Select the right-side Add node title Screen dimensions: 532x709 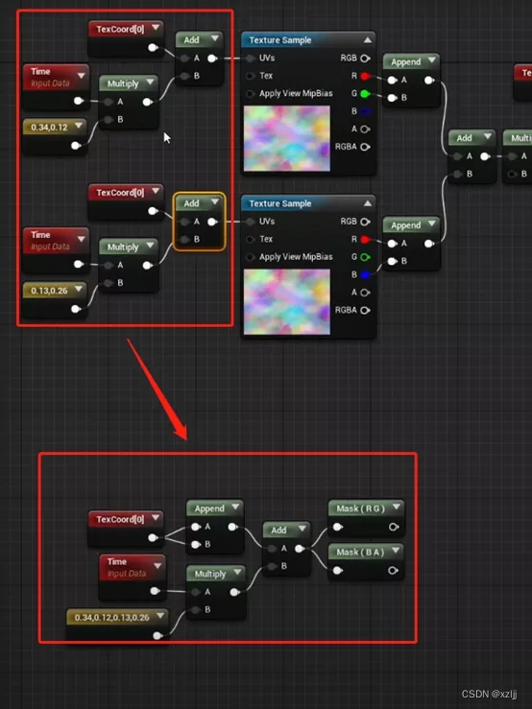coord(464,138)
